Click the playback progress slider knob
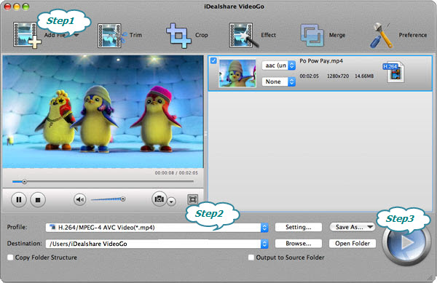The image size is (437, 283). pyautogui.click(x=25, y=182)
